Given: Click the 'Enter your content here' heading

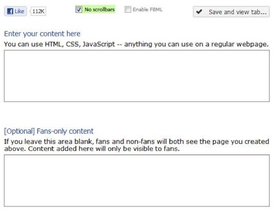Looking at the screenshot, I should pyautogui.click(x=42, y=34).
